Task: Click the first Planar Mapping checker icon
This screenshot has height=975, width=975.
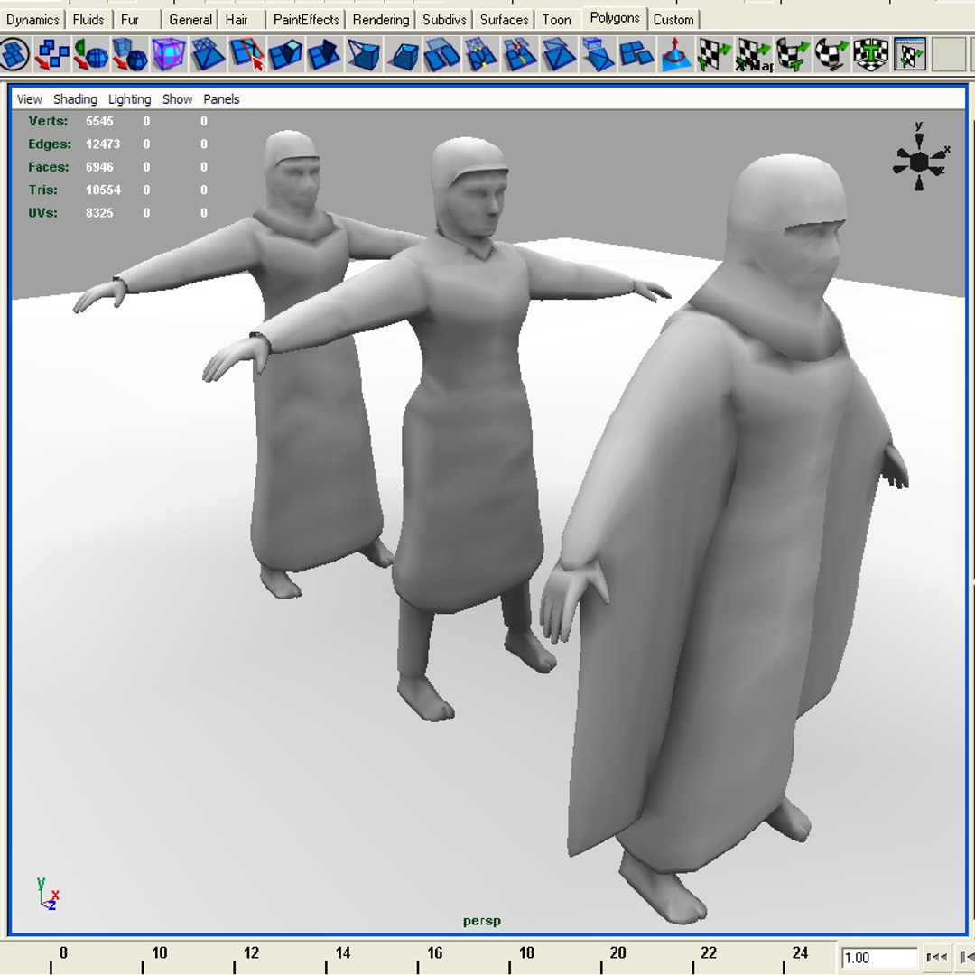Action: [714, 54]
